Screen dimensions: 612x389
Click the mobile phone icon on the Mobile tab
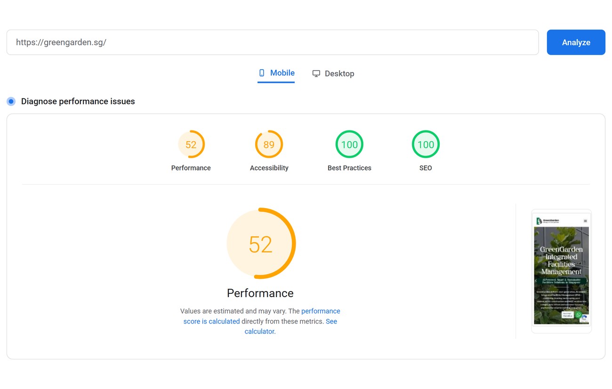click(x=262, y=73)
